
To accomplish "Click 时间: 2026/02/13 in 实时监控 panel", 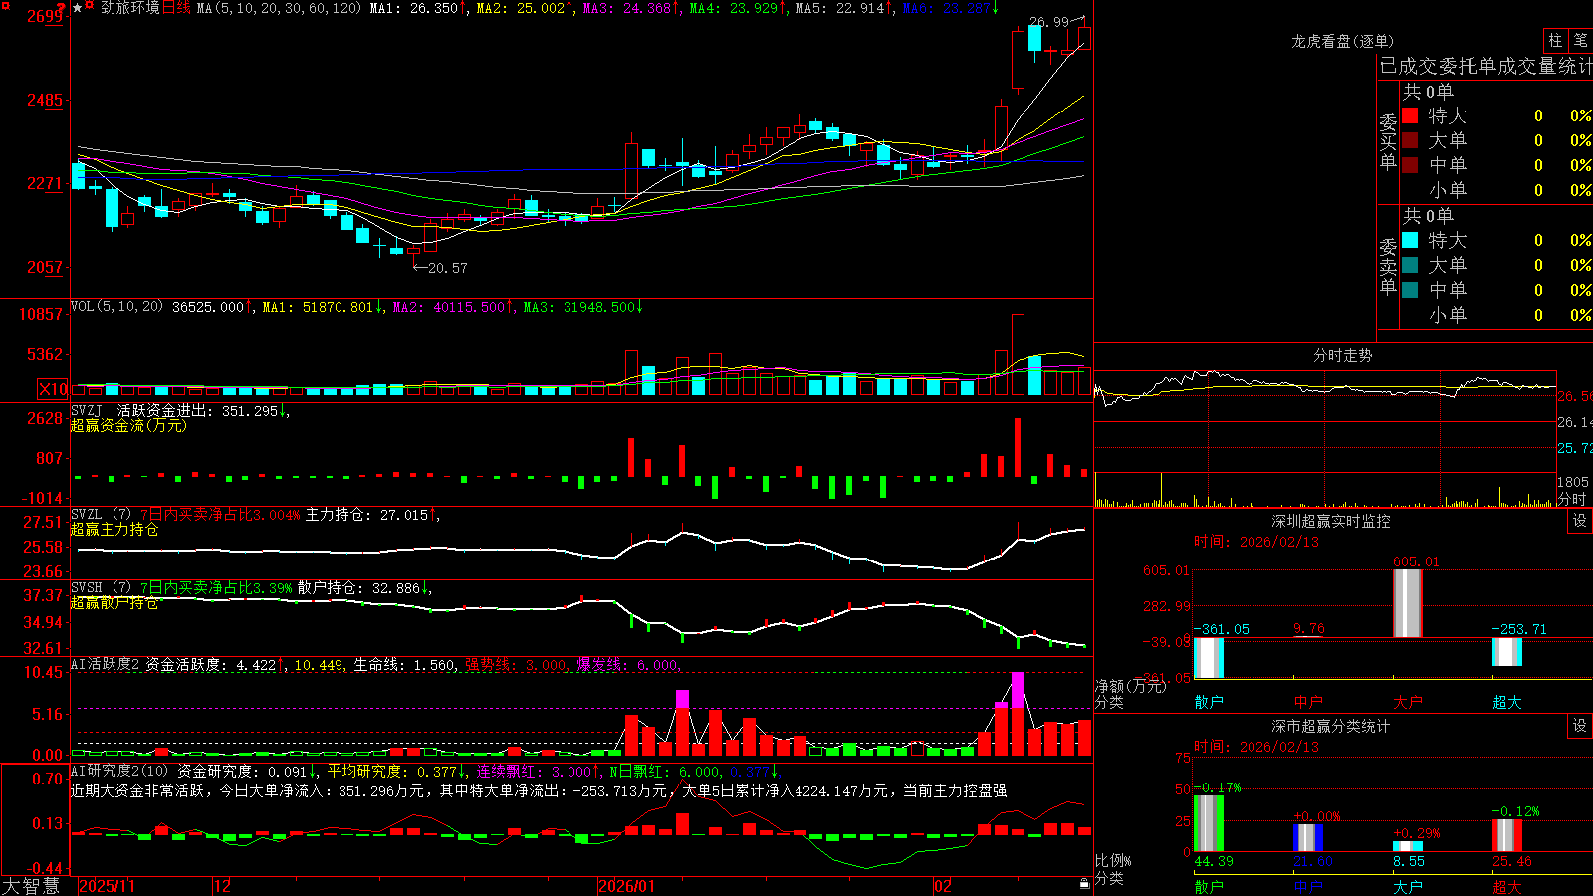I will [1256, 542].
